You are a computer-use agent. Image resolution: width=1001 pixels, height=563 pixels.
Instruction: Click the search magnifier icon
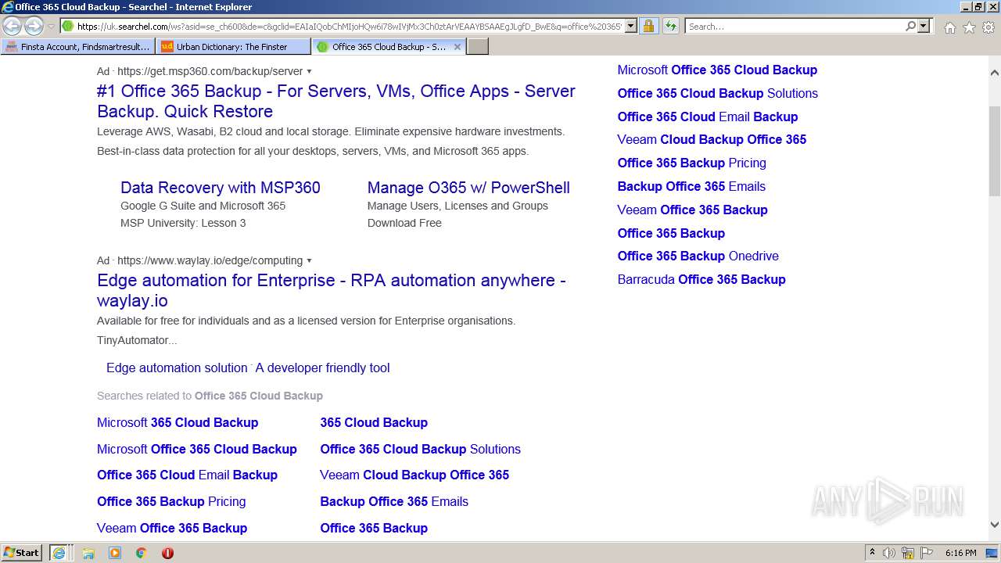tap(910, 26)
